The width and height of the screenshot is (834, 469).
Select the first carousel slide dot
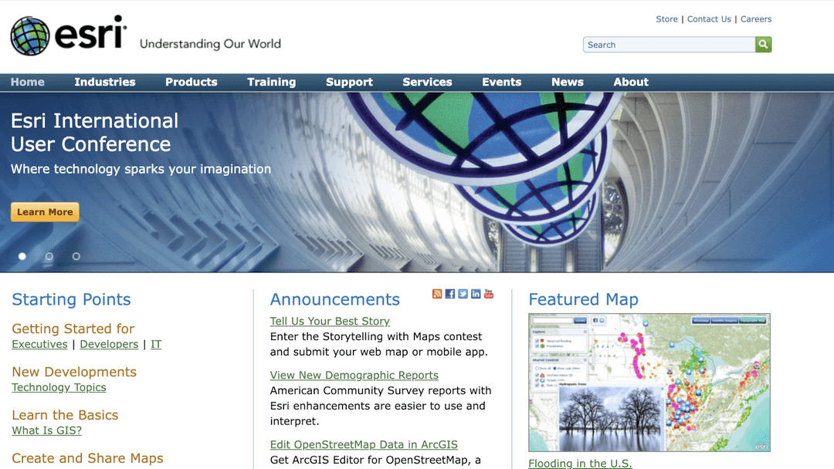[x=22, y=256]
